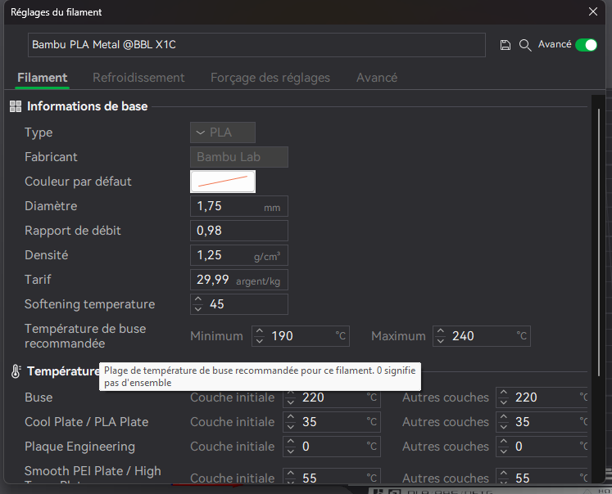Click the Informations de base grid icon
This screenshot has width=612, height=494.
click(16, 106)
